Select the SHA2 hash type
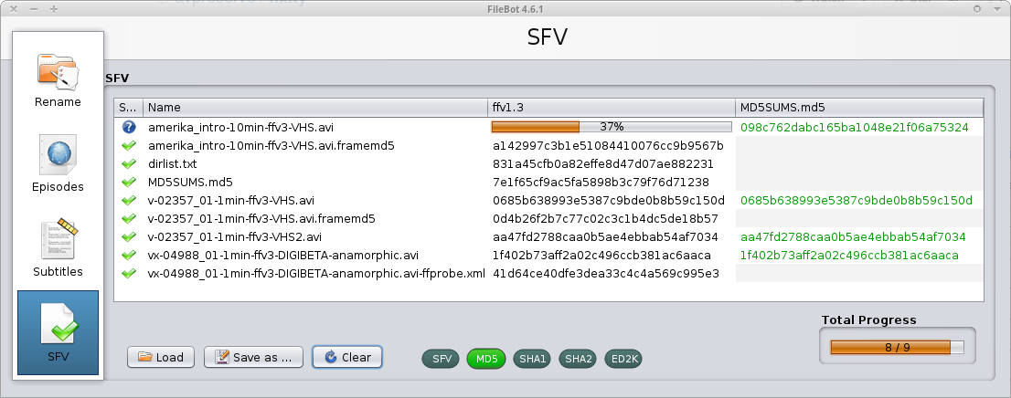1011x398 pixels. 578,359
